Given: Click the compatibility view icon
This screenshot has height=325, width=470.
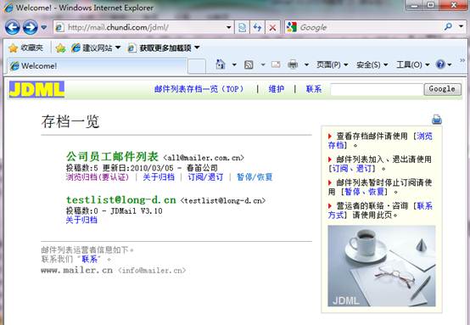Looking at the screenshot, I should [x=242, y=28].
